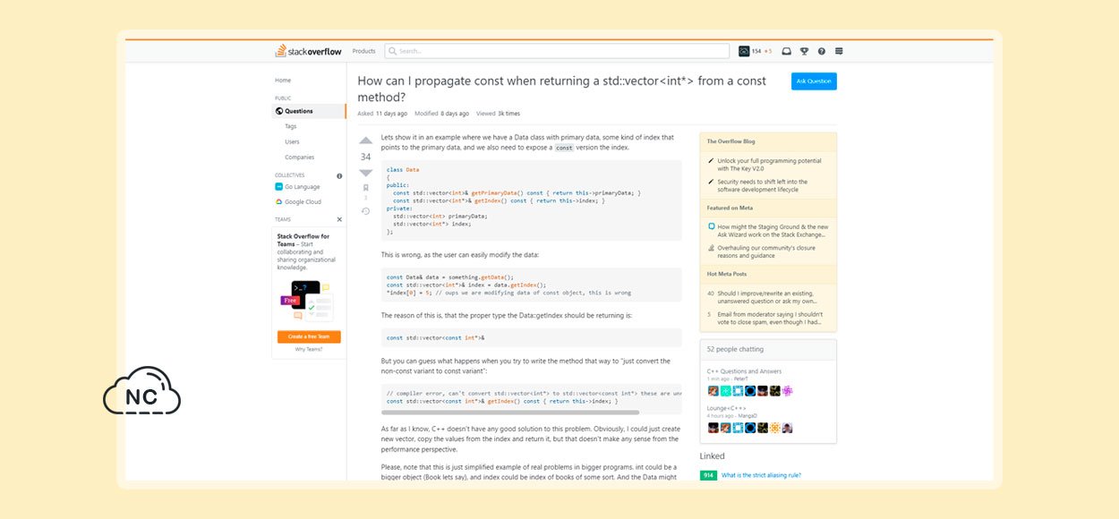This screenshot has width=1119, height=519.
Task: Open the inbox icon in header
Action: point(786,51)
